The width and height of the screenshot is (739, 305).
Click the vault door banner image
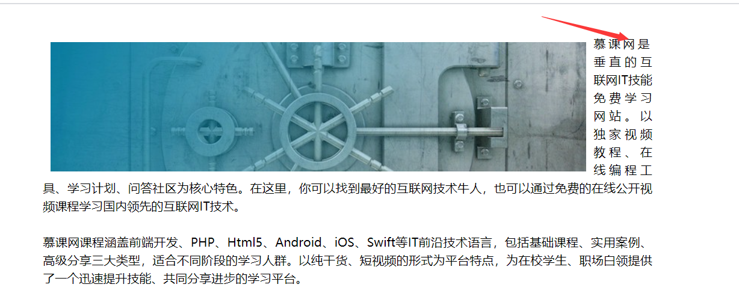tap(318, 106)
